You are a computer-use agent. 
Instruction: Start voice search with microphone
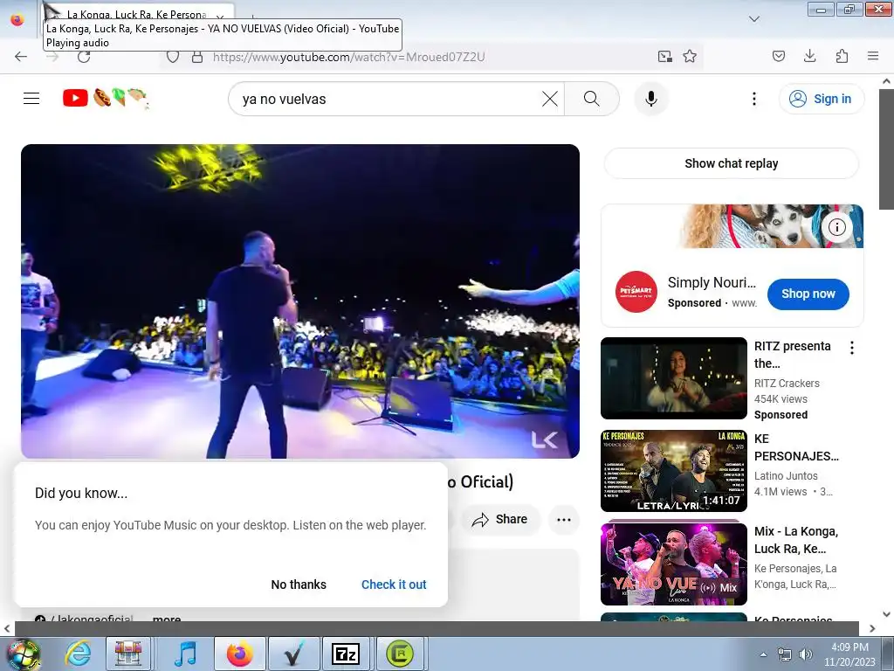pos(650,99)
